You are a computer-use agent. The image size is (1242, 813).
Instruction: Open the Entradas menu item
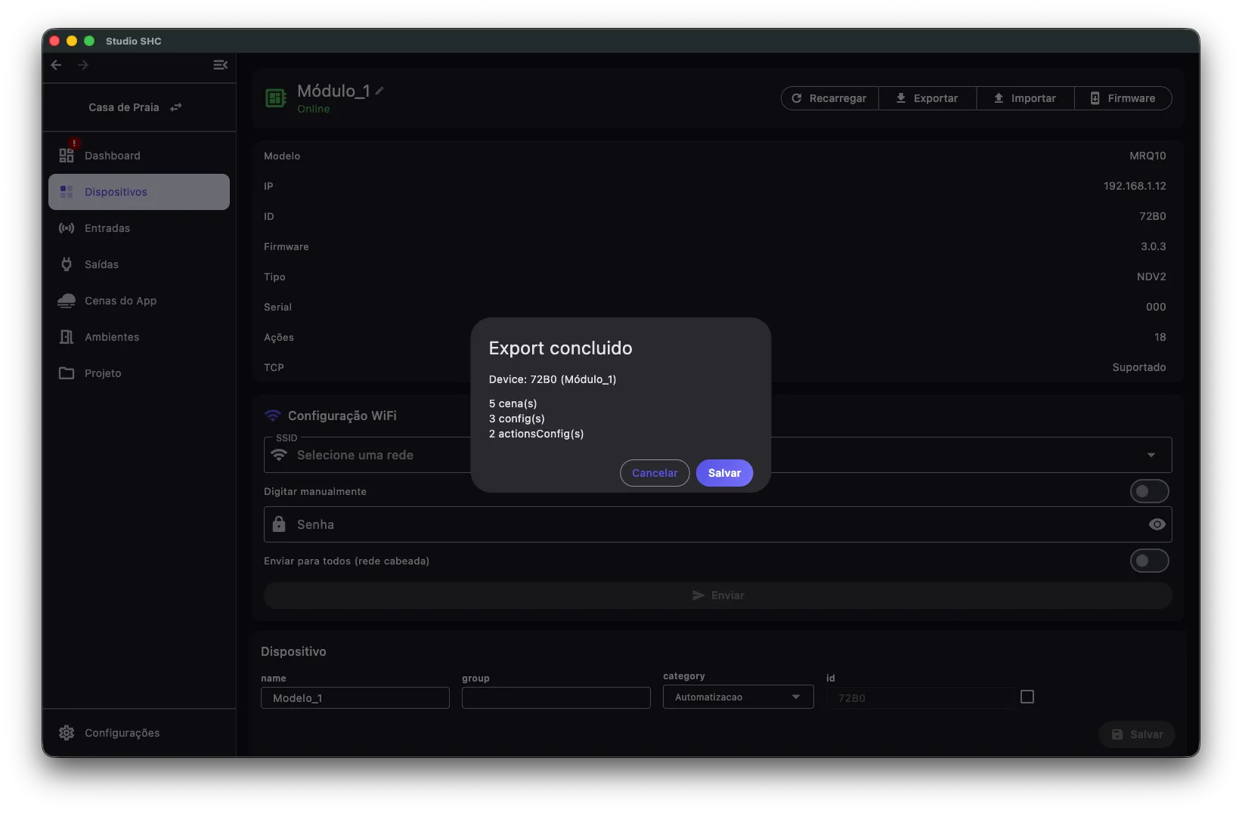tap(139, 228)
